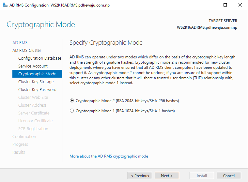Go back with the Previous button
This screenshot has height=182, width=248.
coord(140,175)
